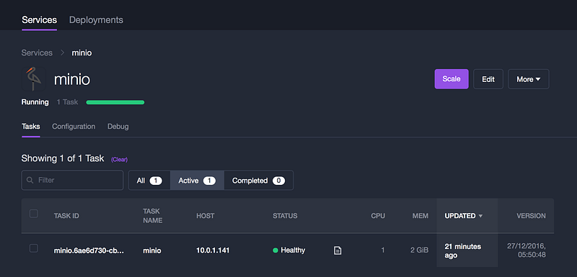
Task: Click the search magnifier icon in Filter box
Action: click(30, 180)
